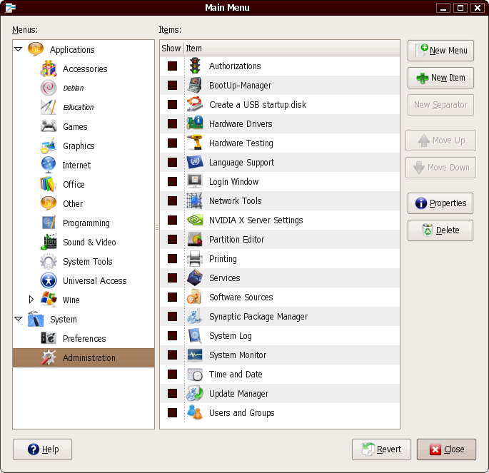This screenshot has width=489, height=473.
Task: Select the Graphics menu
Action: click(x=79, y=146)
